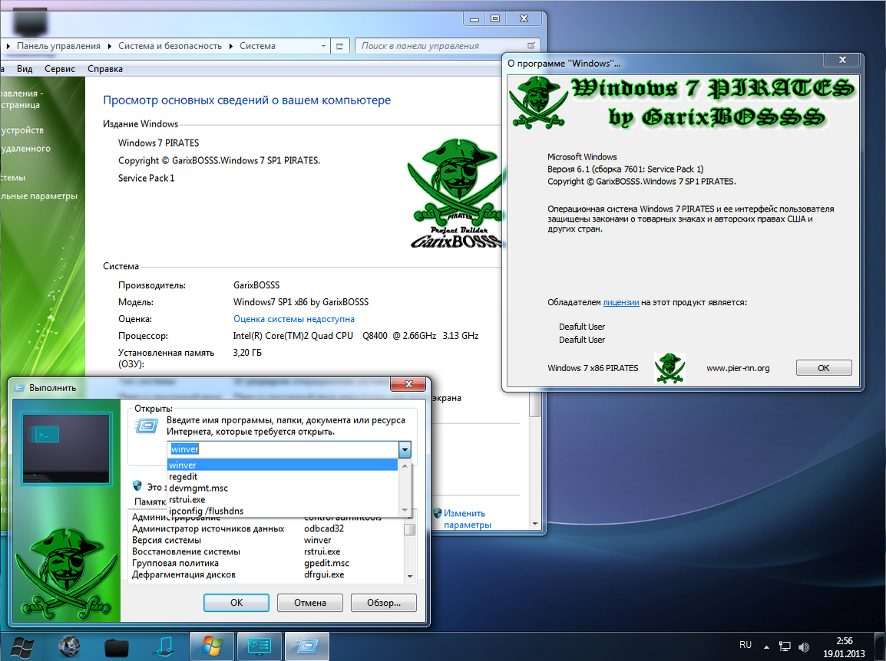Viewport: 886px width, 661px height.
Task: Click the Start button on the taskbar
Action: (x=22, y=647)
